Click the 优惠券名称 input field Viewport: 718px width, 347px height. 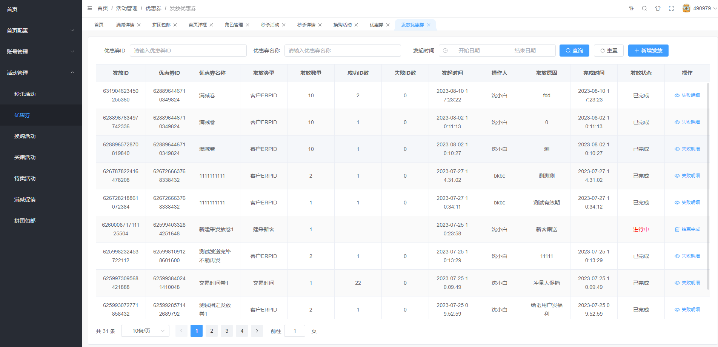pyautogui.click(x=343, y=51)
